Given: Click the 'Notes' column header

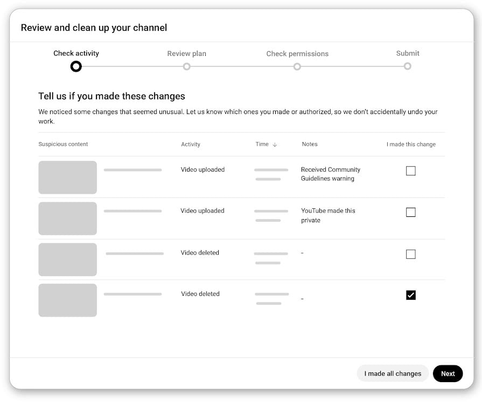Looking at the screenshot, I should 310,144.
